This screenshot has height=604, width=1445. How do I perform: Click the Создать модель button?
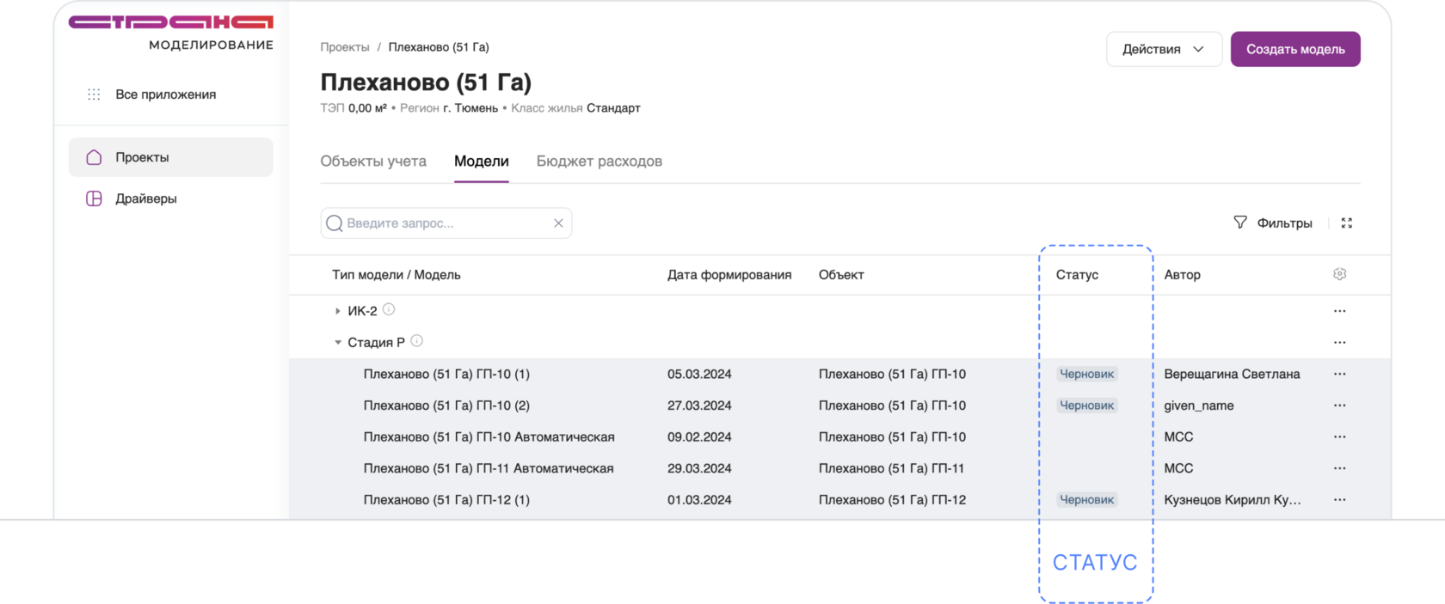click(1294, 49)
